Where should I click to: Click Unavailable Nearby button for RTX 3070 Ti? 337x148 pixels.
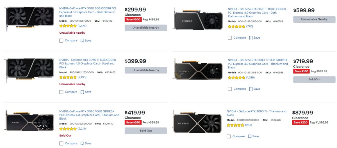(x=314, y=19)
